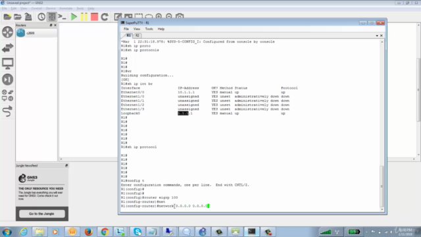Open the GNS3 View menu

(24, 9)
